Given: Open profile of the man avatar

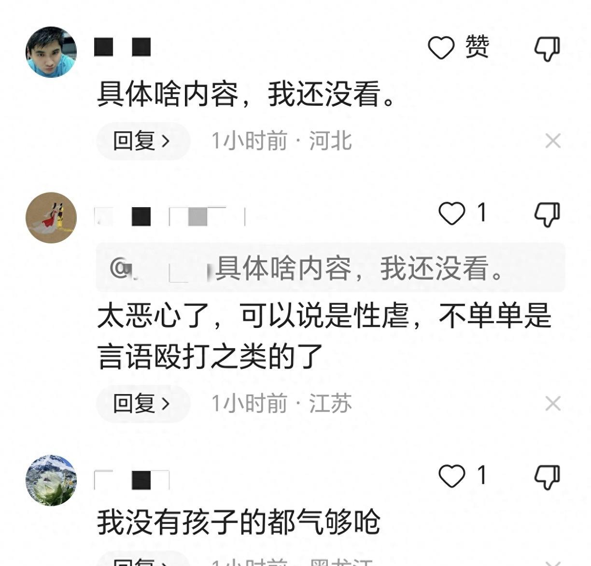Looking at the screenshot, I should pos(51,52).
